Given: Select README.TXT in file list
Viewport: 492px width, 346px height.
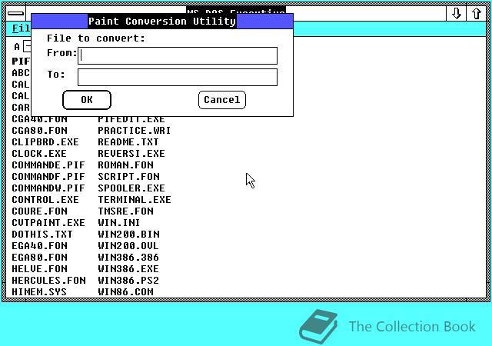Looking at the screenshot, I should [128, 142].
